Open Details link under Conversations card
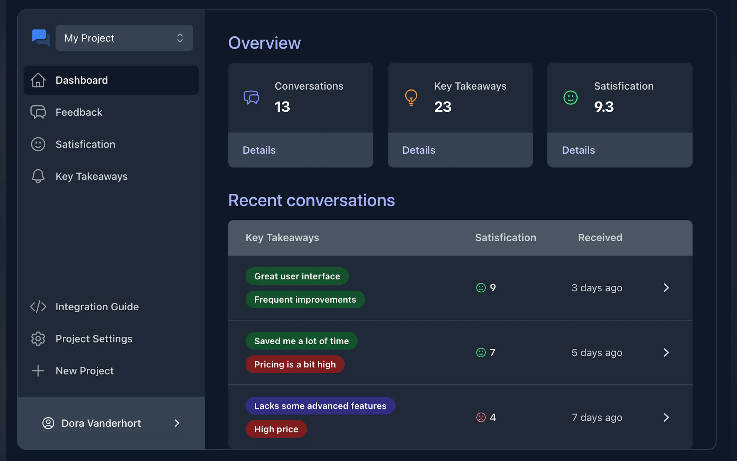 [x=259, y=150]
